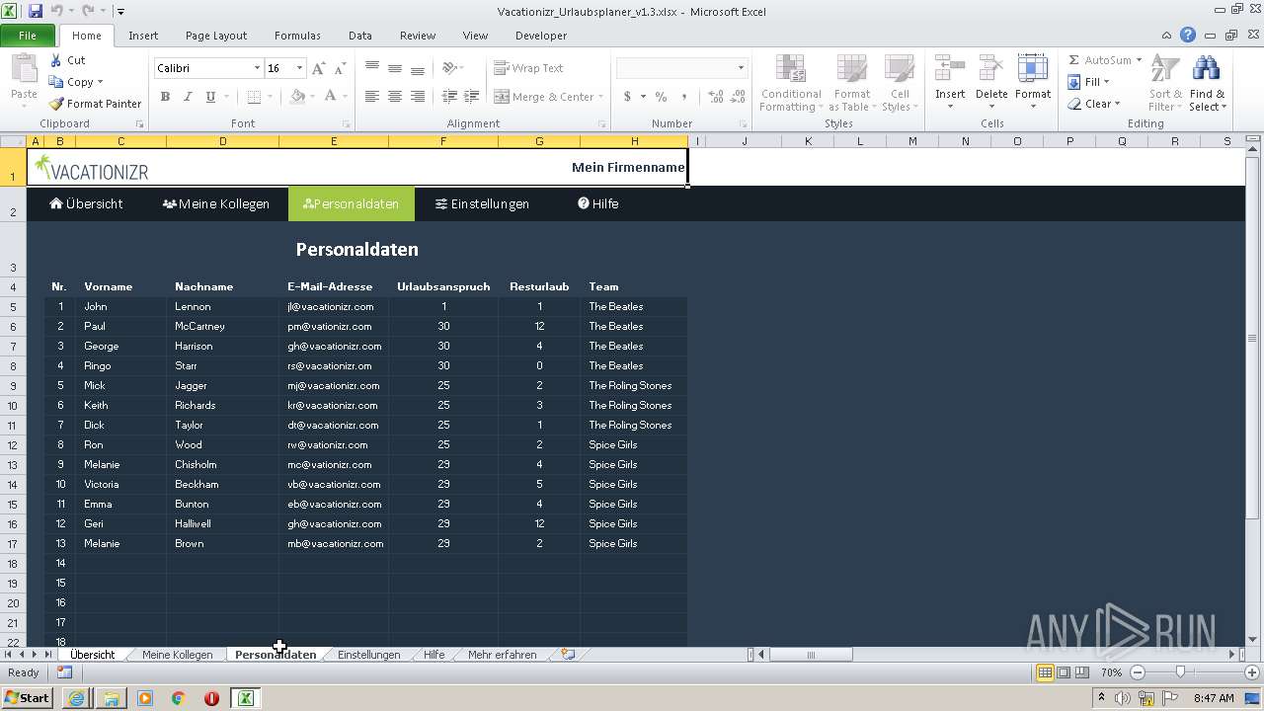Viewport: 1264px width, 711px height.
Task: Click the Start button on taskbar
Action: (x=28, y=697)
